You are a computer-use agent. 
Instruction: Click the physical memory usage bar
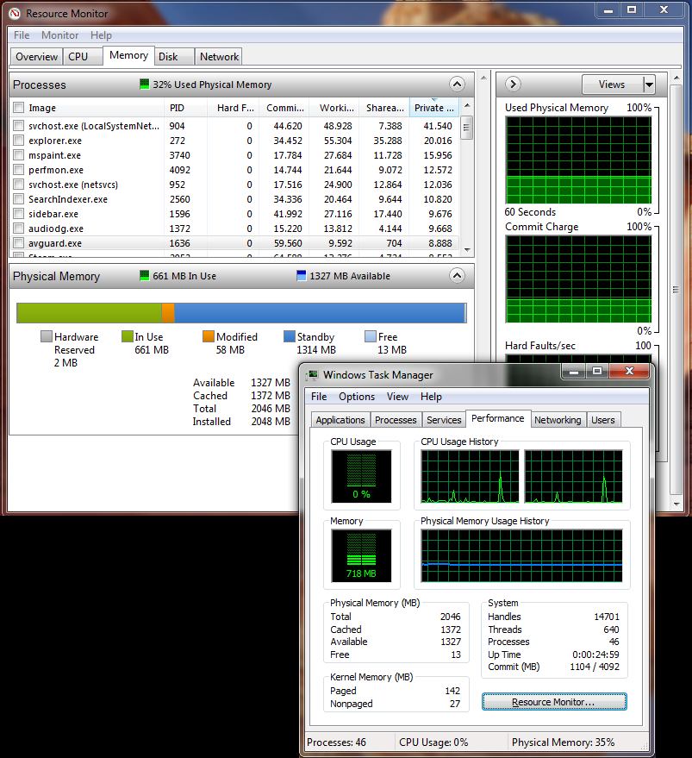point(241,313)
